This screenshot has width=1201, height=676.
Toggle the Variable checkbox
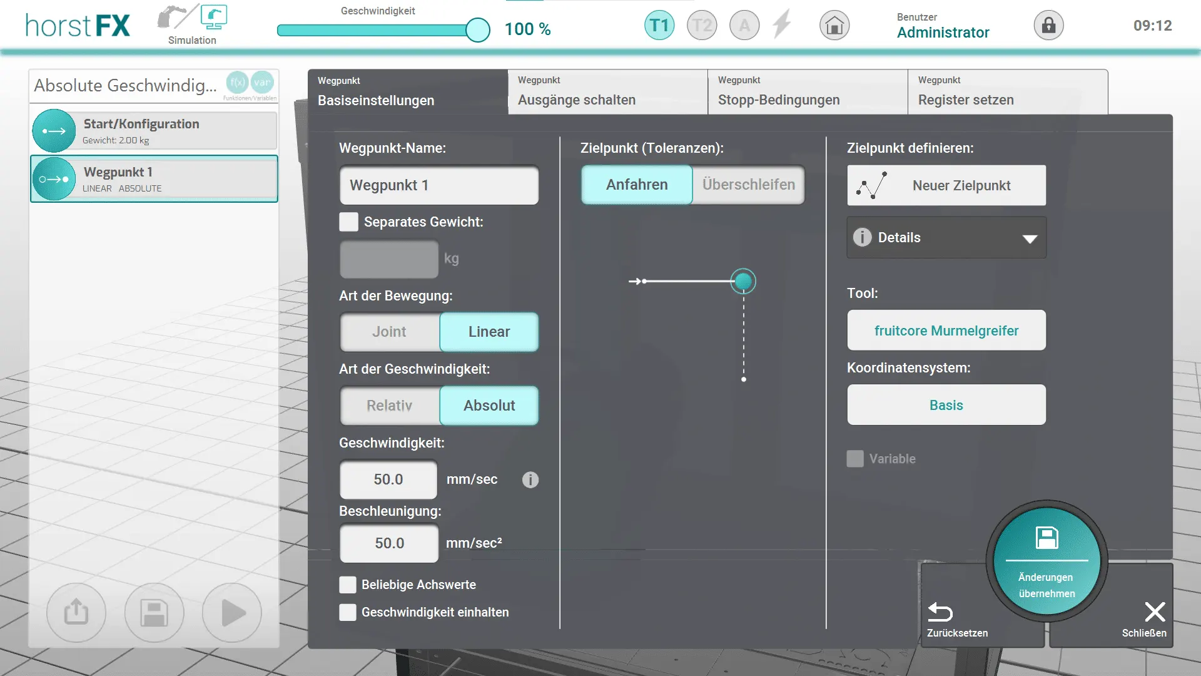tap(855, 459)
